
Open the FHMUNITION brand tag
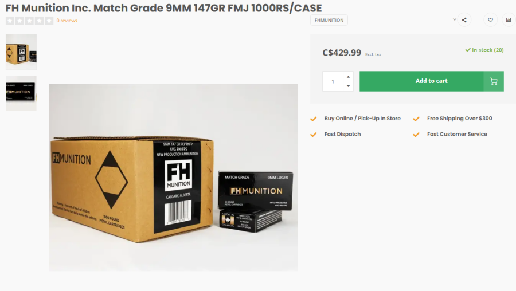pyautogui.click(x=329, y=20)
